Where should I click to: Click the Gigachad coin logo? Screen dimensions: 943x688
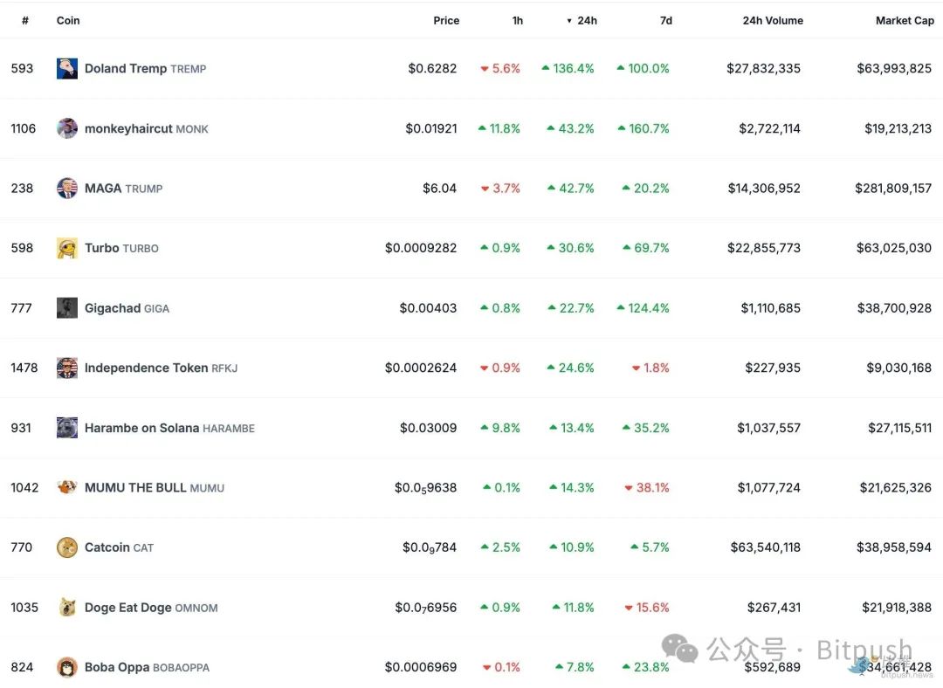point(66,308)
